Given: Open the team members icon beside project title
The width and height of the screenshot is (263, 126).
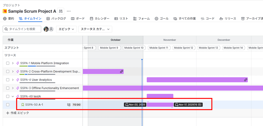Looking at the screenshot, I should click(x=61, y=11).
